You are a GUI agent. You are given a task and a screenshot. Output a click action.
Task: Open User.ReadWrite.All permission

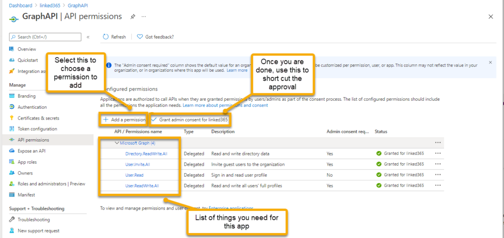(x=142, y=186)
